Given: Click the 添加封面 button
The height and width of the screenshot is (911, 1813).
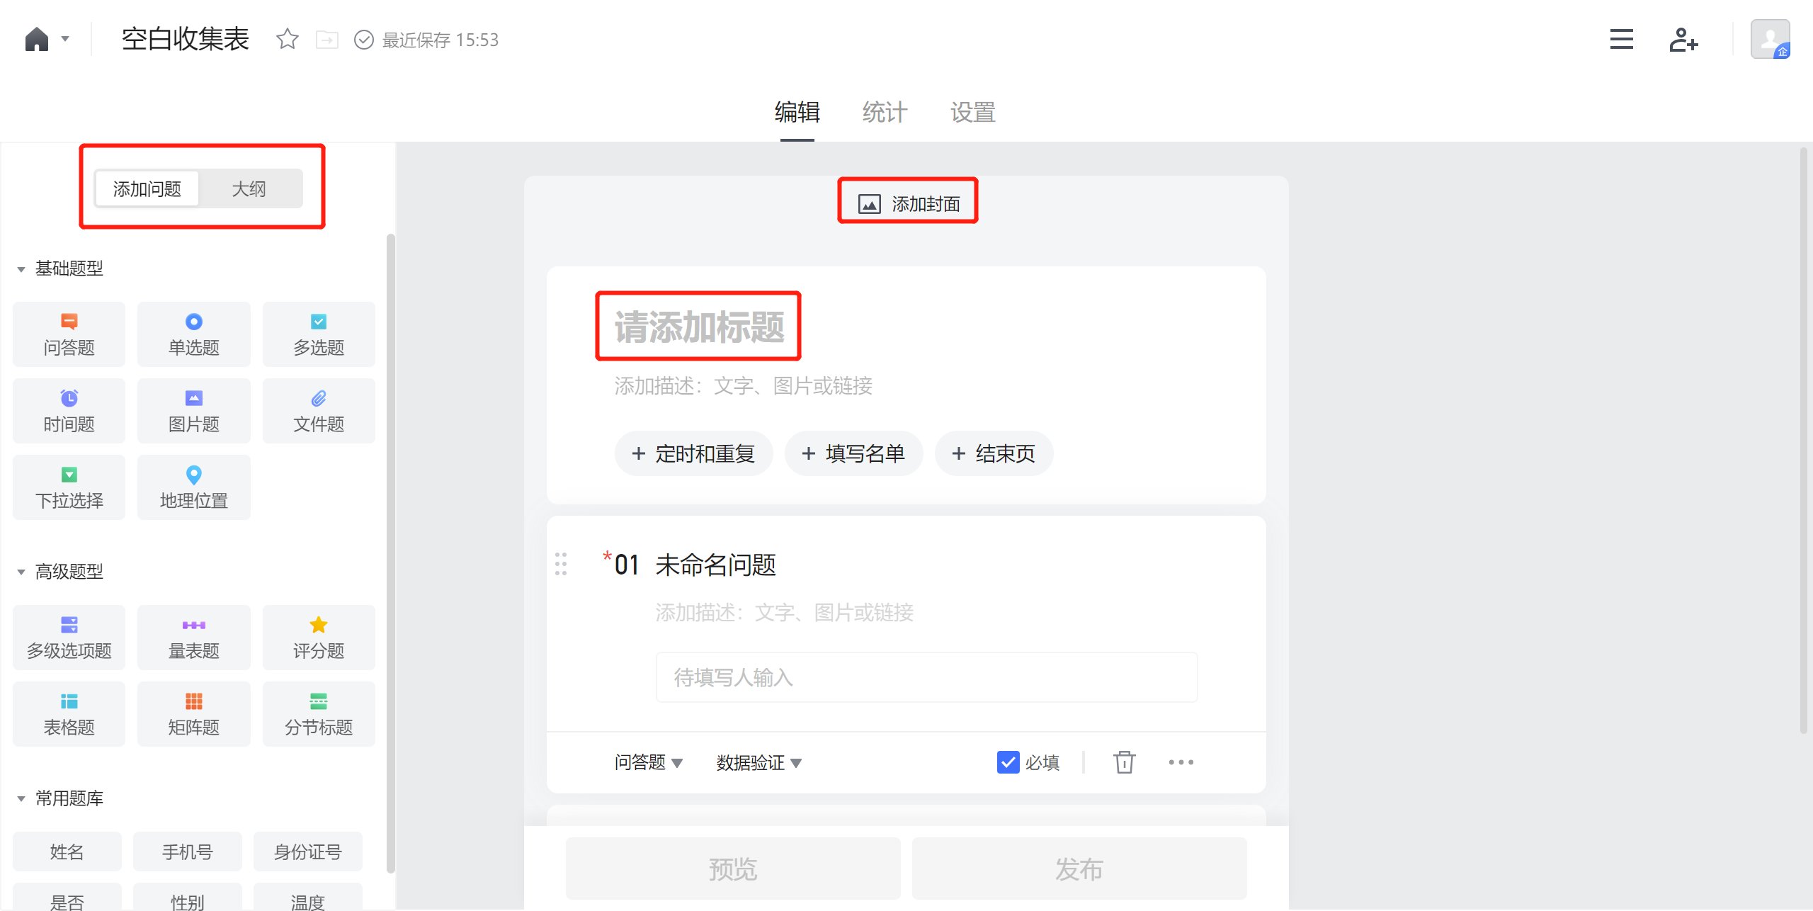Looking at the screenshot, I should [909, 204].
